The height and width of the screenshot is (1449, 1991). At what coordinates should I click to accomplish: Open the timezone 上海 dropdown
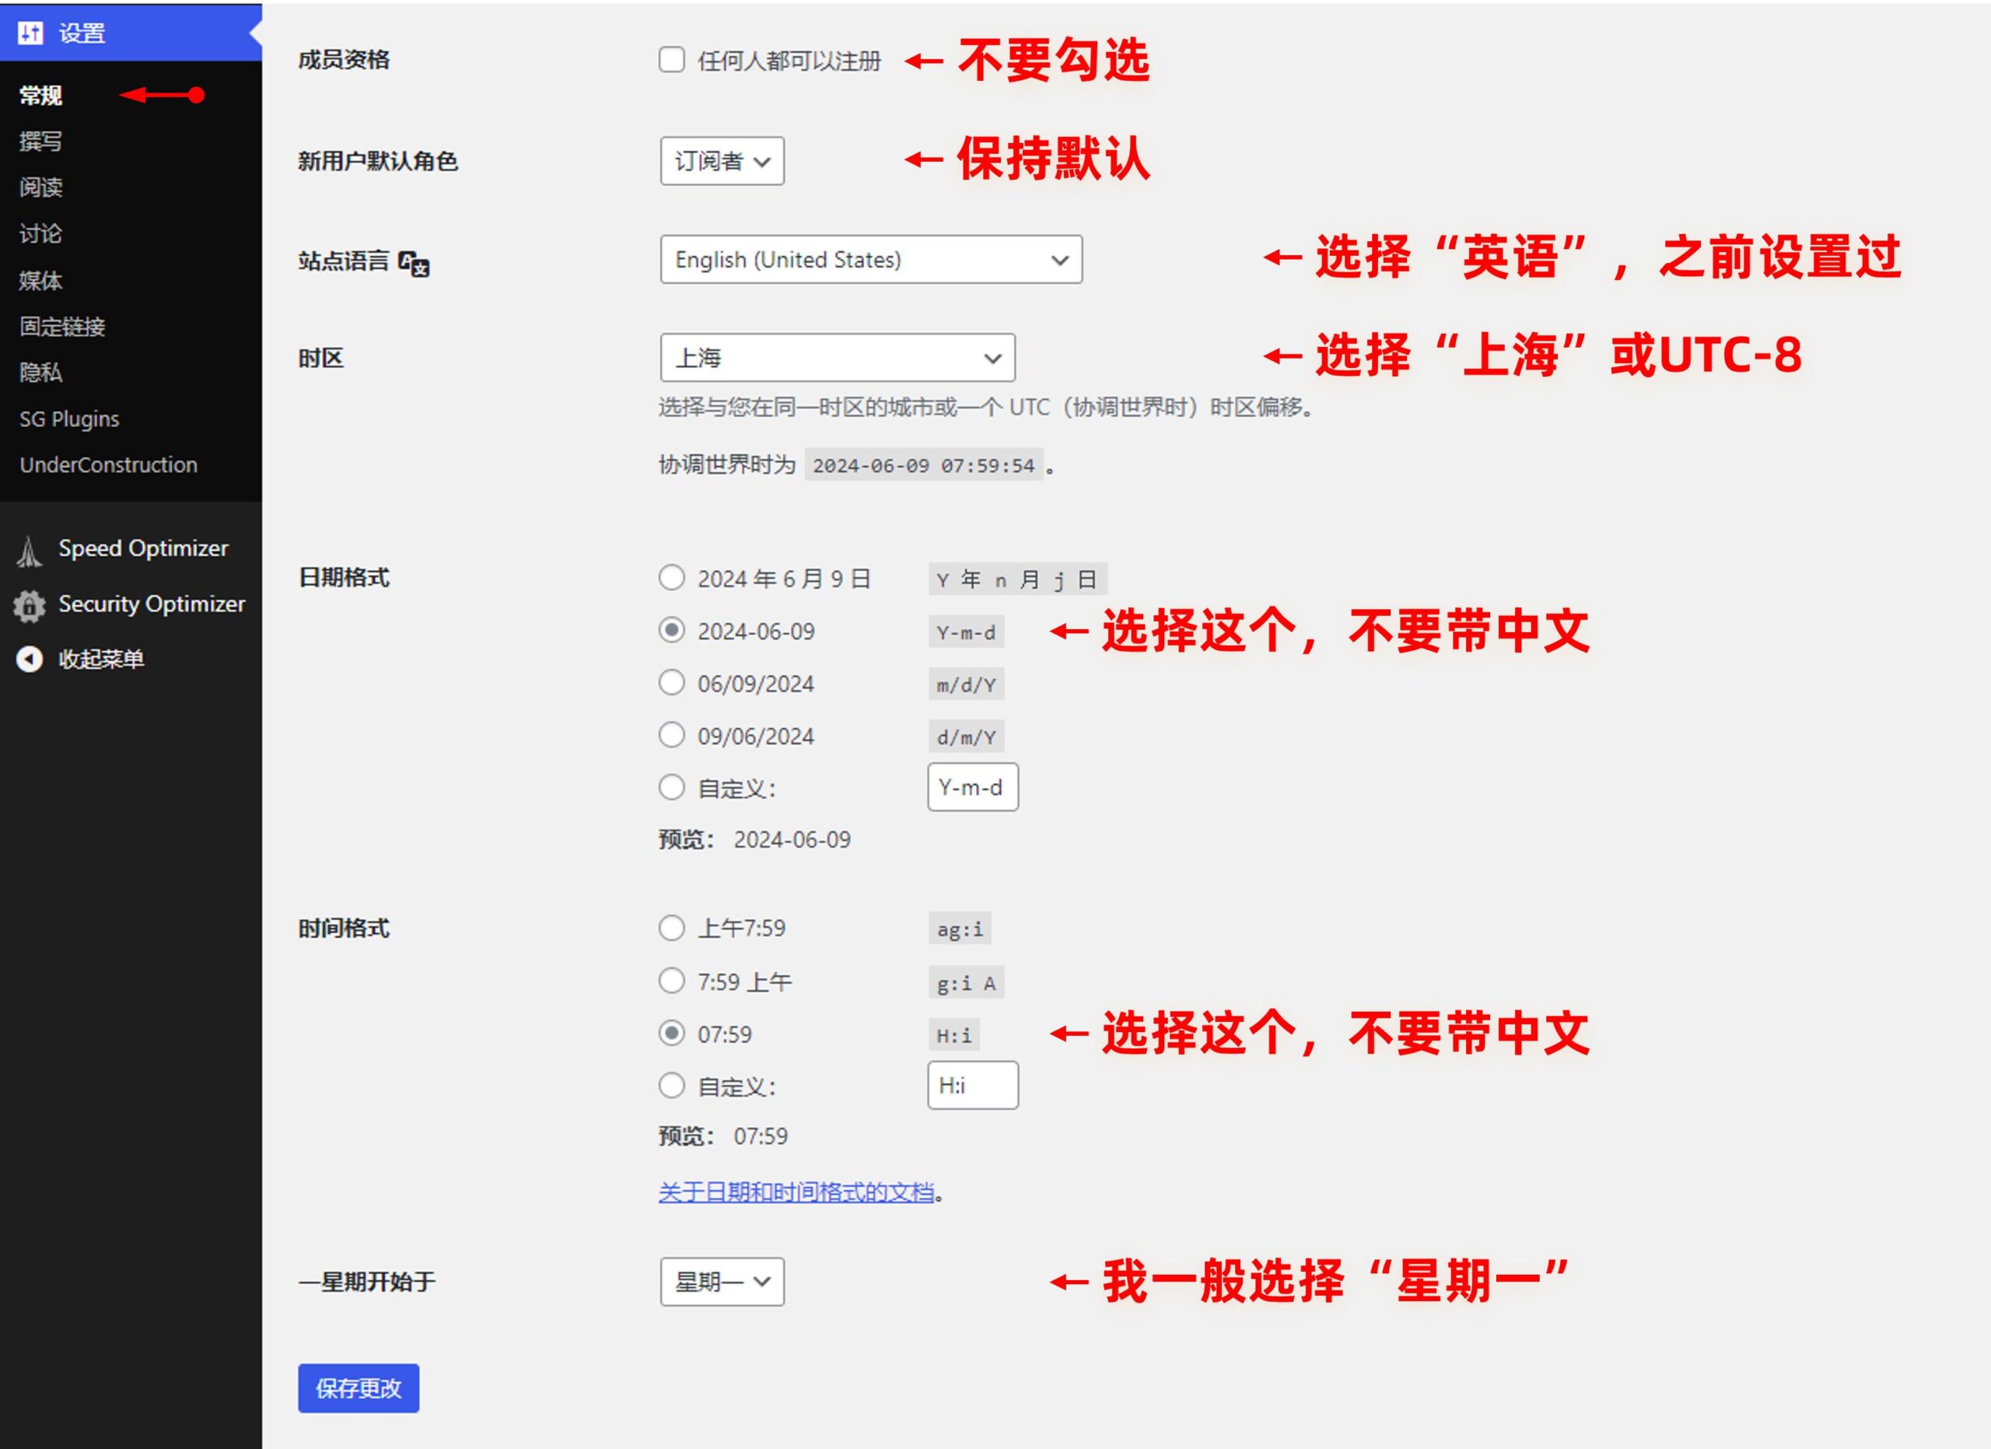click(837, 358)
